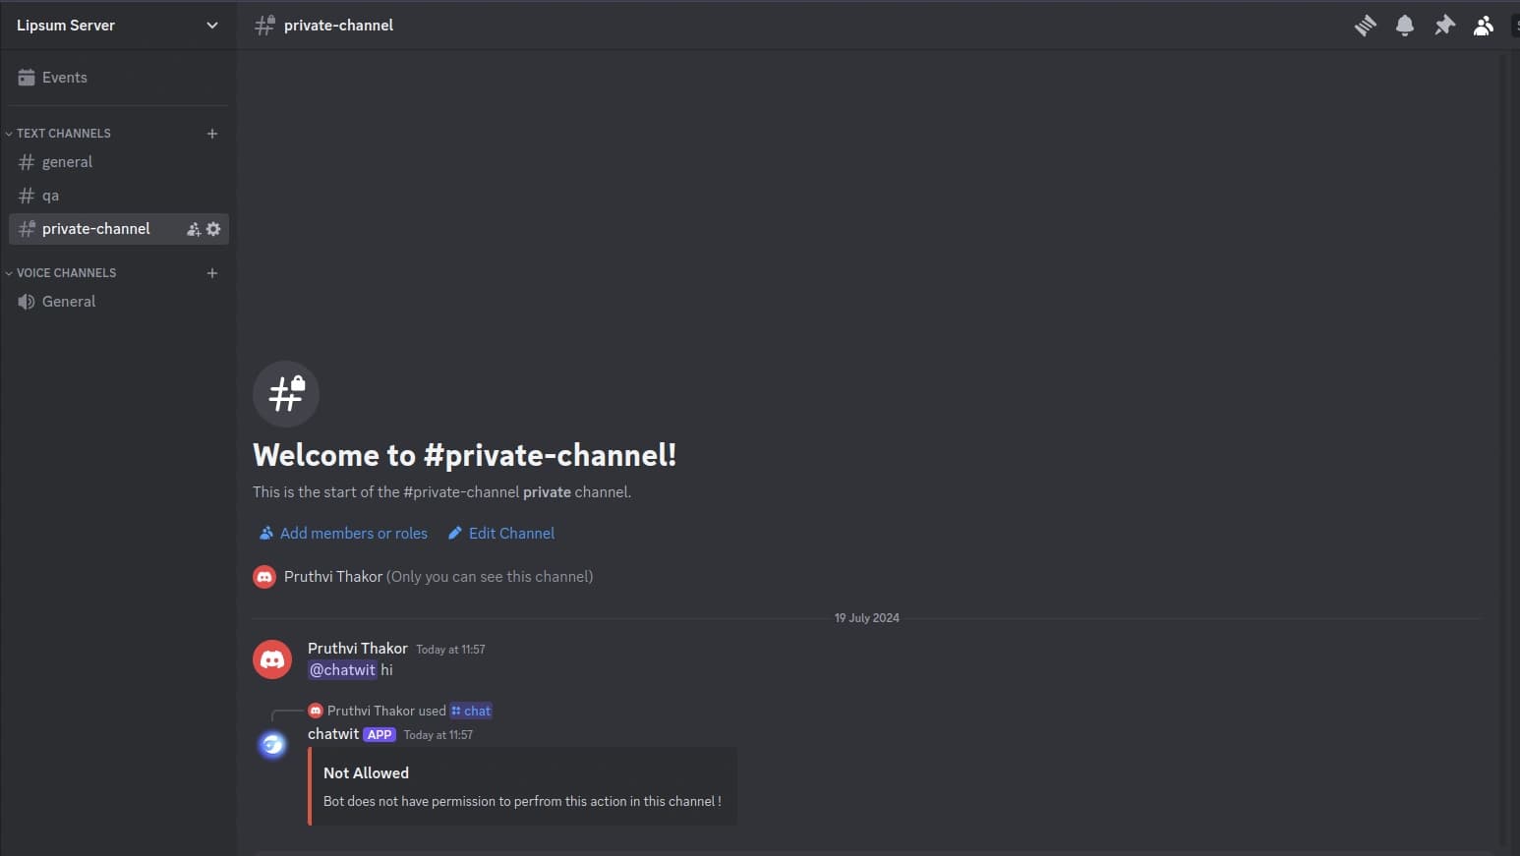
Task: Click the APP badge beside chatwit
Action: pos(380,735)
